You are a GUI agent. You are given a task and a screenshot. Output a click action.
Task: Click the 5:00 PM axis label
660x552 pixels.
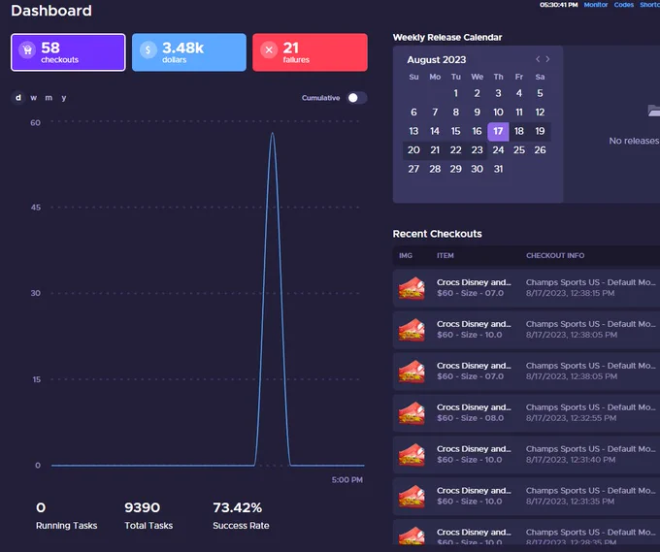coord(346,480)
